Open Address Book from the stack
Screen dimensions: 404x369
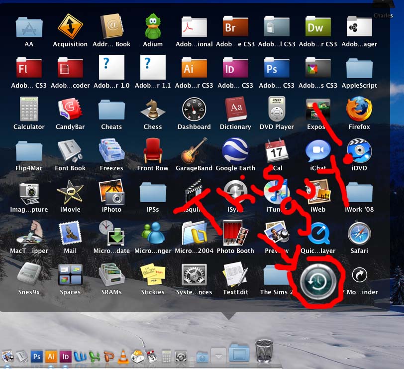coord(111,26)
